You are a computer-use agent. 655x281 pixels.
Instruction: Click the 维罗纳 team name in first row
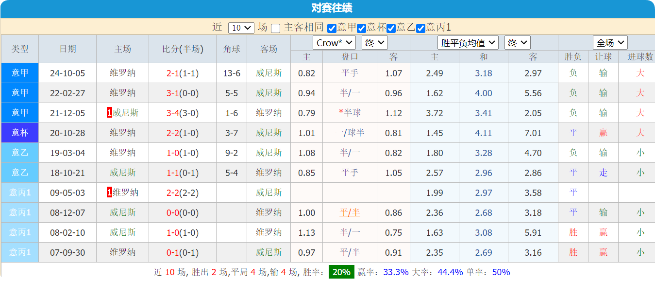coord(122,73)
